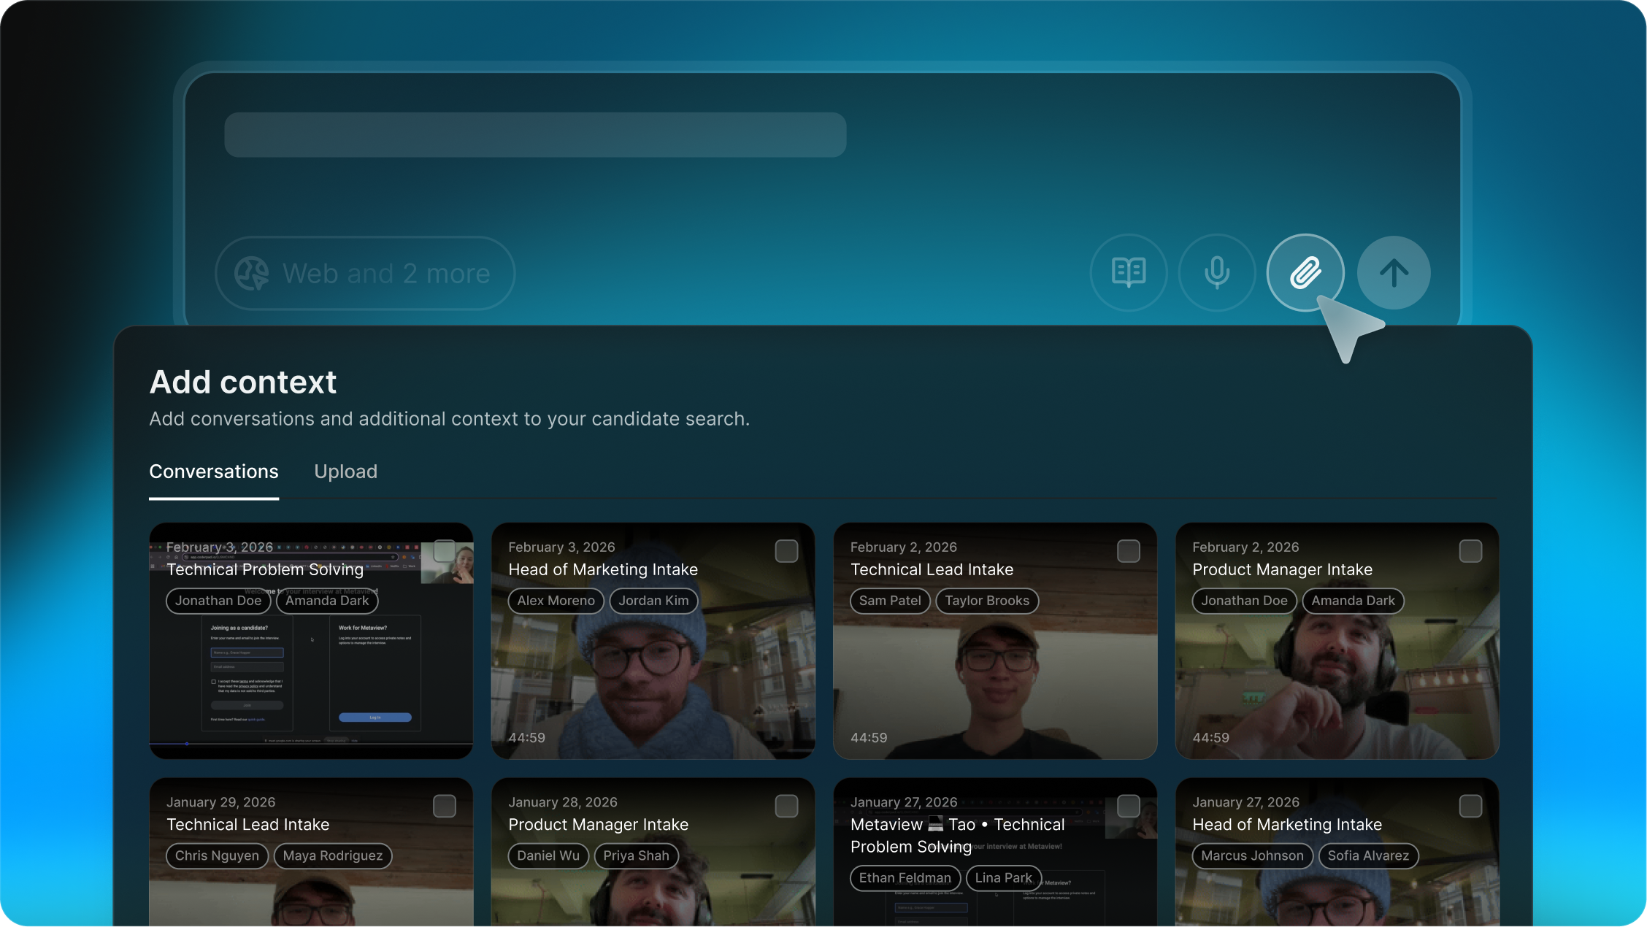The width and height of the screenshot is (1647, 927).
Task: Select the Conversations tab
Action: 213,472
